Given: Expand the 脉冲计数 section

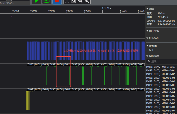Looking at the screenshot, I should point(147,31).
